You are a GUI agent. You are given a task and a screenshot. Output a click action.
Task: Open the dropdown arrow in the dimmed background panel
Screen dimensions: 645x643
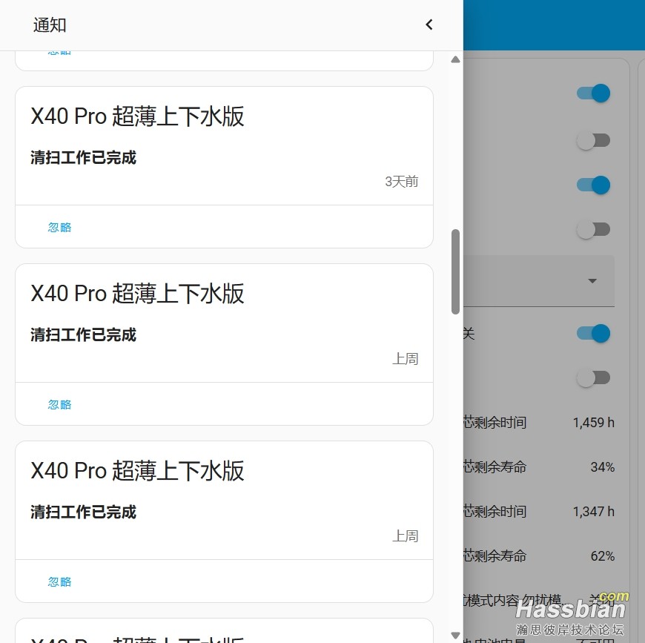click(x=592, y=281)
